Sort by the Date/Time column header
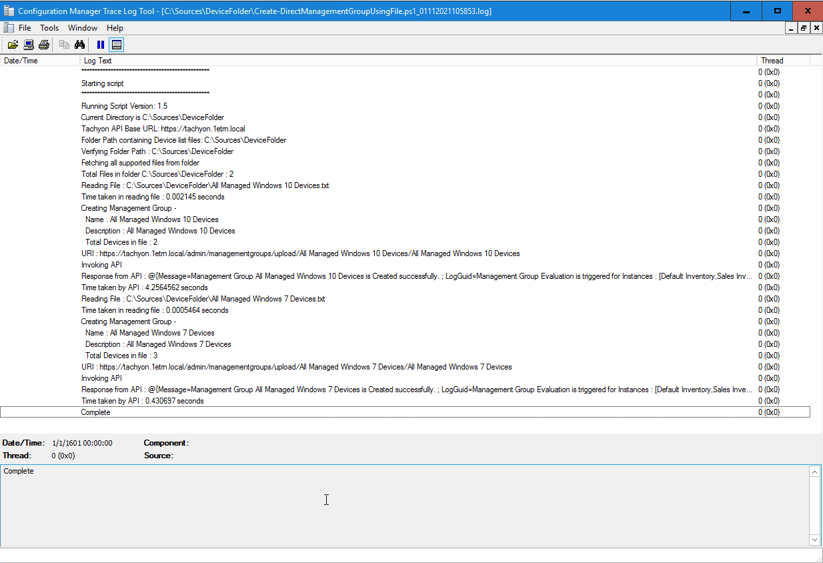This screenshot has width=823, height=563. point(39,61)
